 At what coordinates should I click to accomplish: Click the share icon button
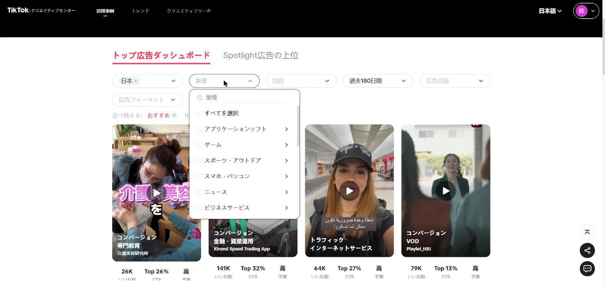click(587, 250)
